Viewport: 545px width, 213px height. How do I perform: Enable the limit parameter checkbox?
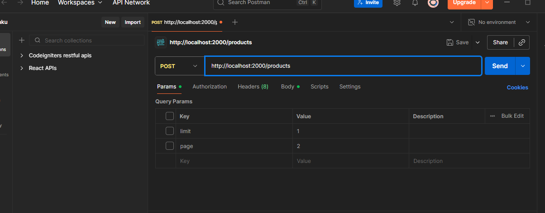[x=170, y=131]
